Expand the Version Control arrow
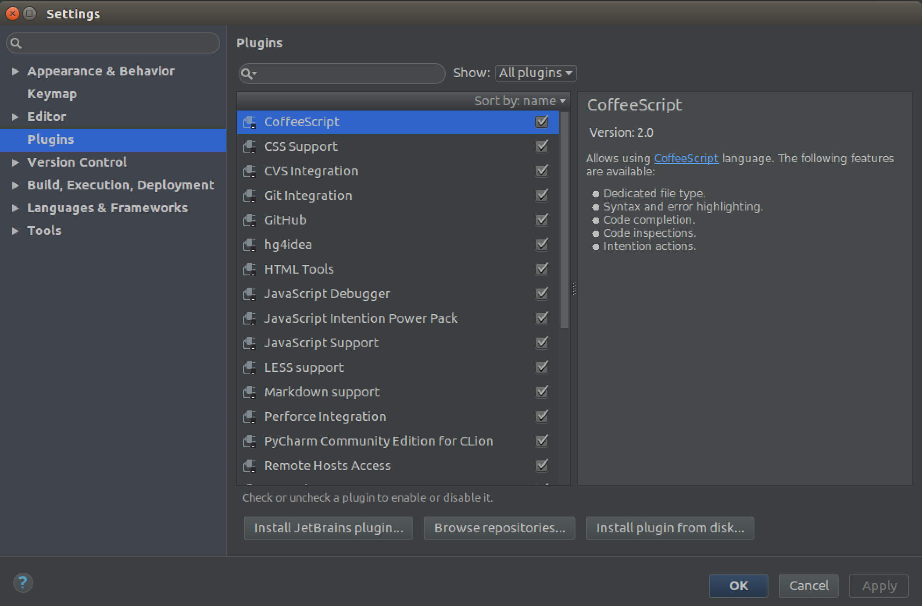Viewport: 922px width, 606px height. tap(15, 163)
